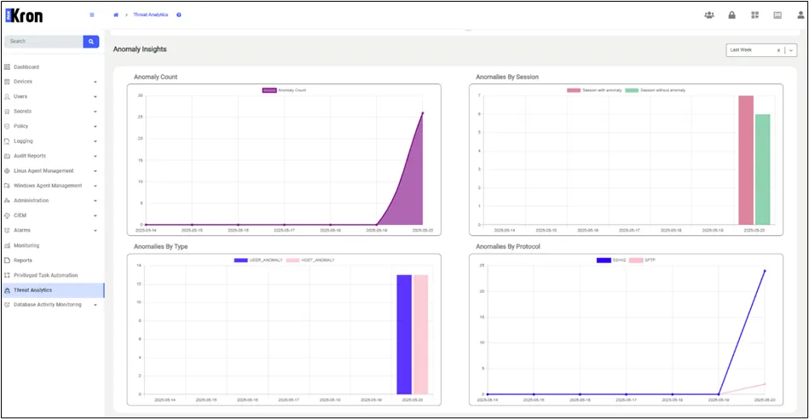Expand Database Activity Monitoring arrow
Viewport: 809px width, 419px height.
(x=95, y=305)
